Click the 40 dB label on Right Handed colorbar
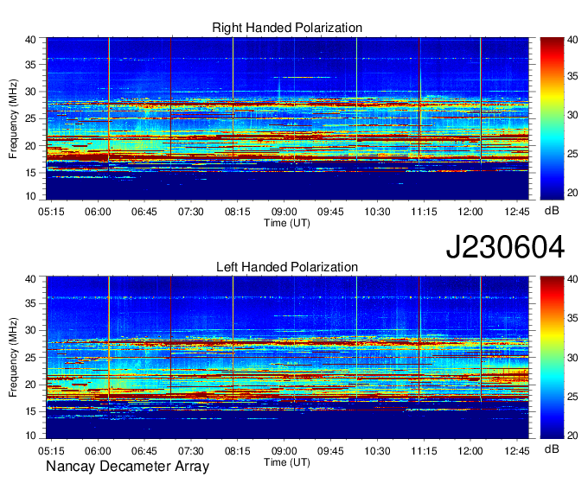The width and height of the screenshot is (588, 477). coord(572,40)
